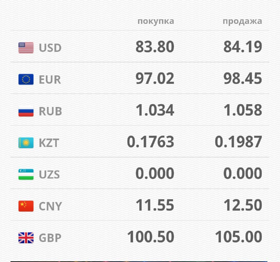Click the продажа column header

pyautogui.click(x=242, y=21)
